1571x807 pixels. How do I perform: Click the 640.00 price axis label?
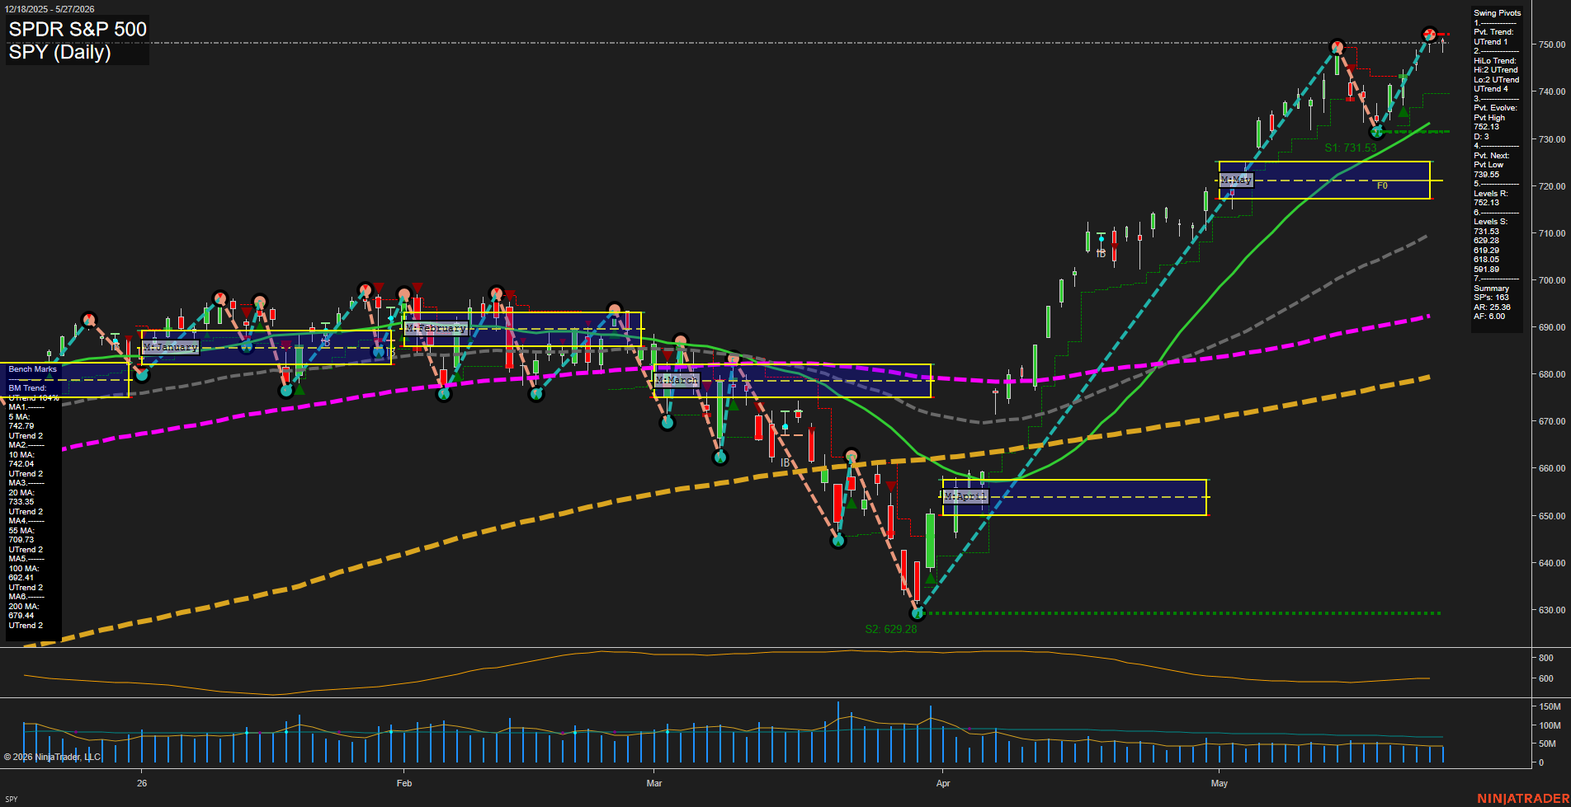(x=1551, y=563)
